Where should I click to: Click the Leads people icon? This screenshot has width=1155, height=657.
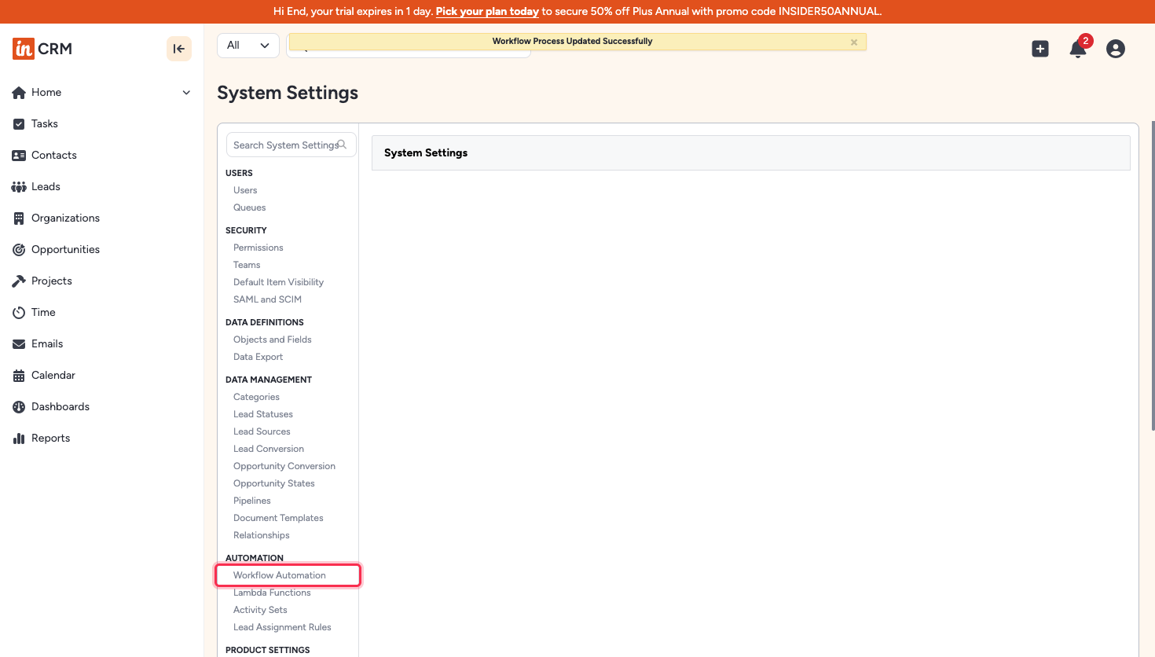click(19, 187)
